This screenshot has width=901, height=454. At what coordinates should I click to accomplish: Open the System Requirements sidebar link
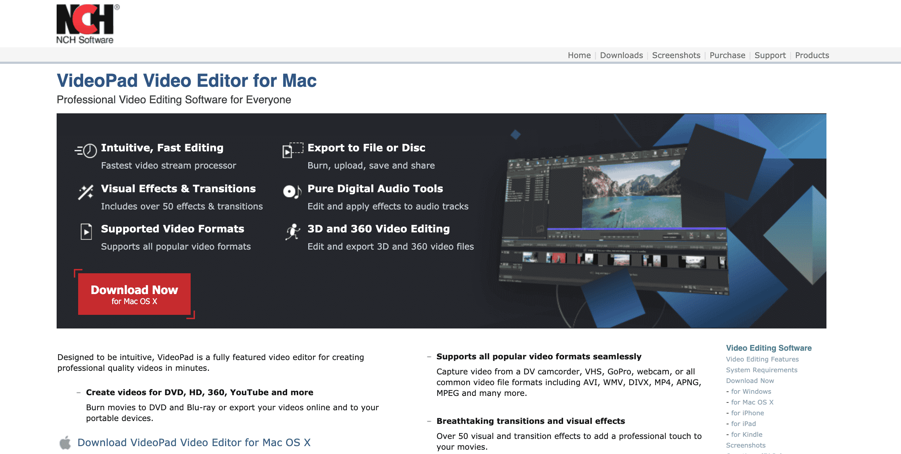click(761, 370)
